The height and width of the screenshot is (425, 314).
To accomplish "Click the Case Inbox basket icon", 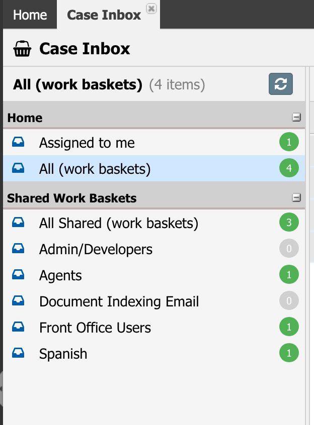I will [x=22, y=49].
